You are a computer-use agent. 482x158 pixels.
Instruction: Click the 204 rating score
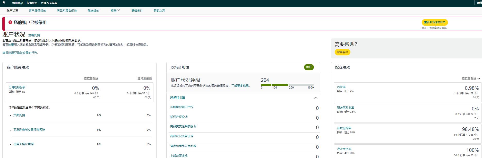265,80
